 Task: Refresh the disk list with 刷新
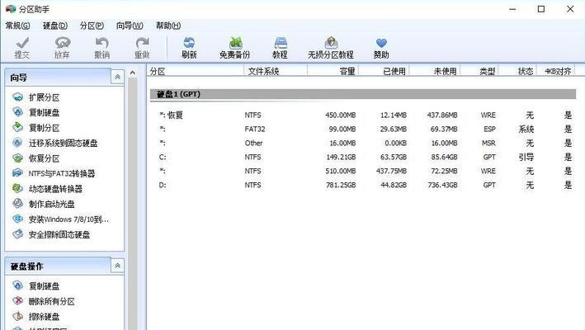coord(189,48)
